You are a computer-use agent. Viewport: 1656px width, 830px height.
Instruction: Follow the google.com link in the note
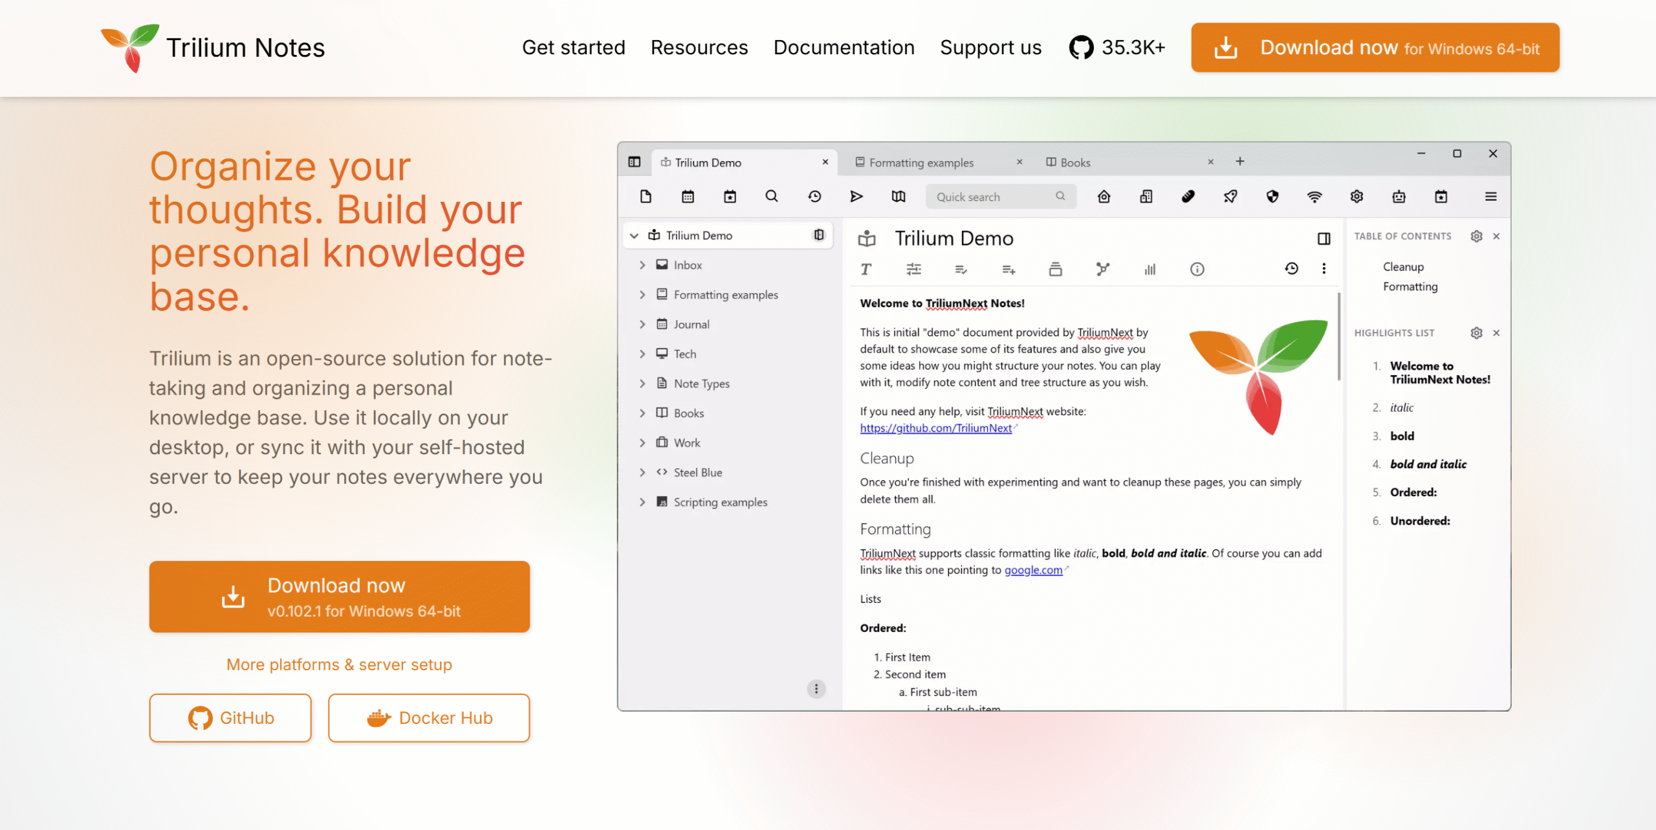click(x=1034, y=570)
